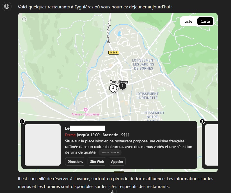Image resolution: width=231 pixels, height=193 pixels.
Task: Click the number 1 badge on restaurant card
Action: [x=22, y=121]
